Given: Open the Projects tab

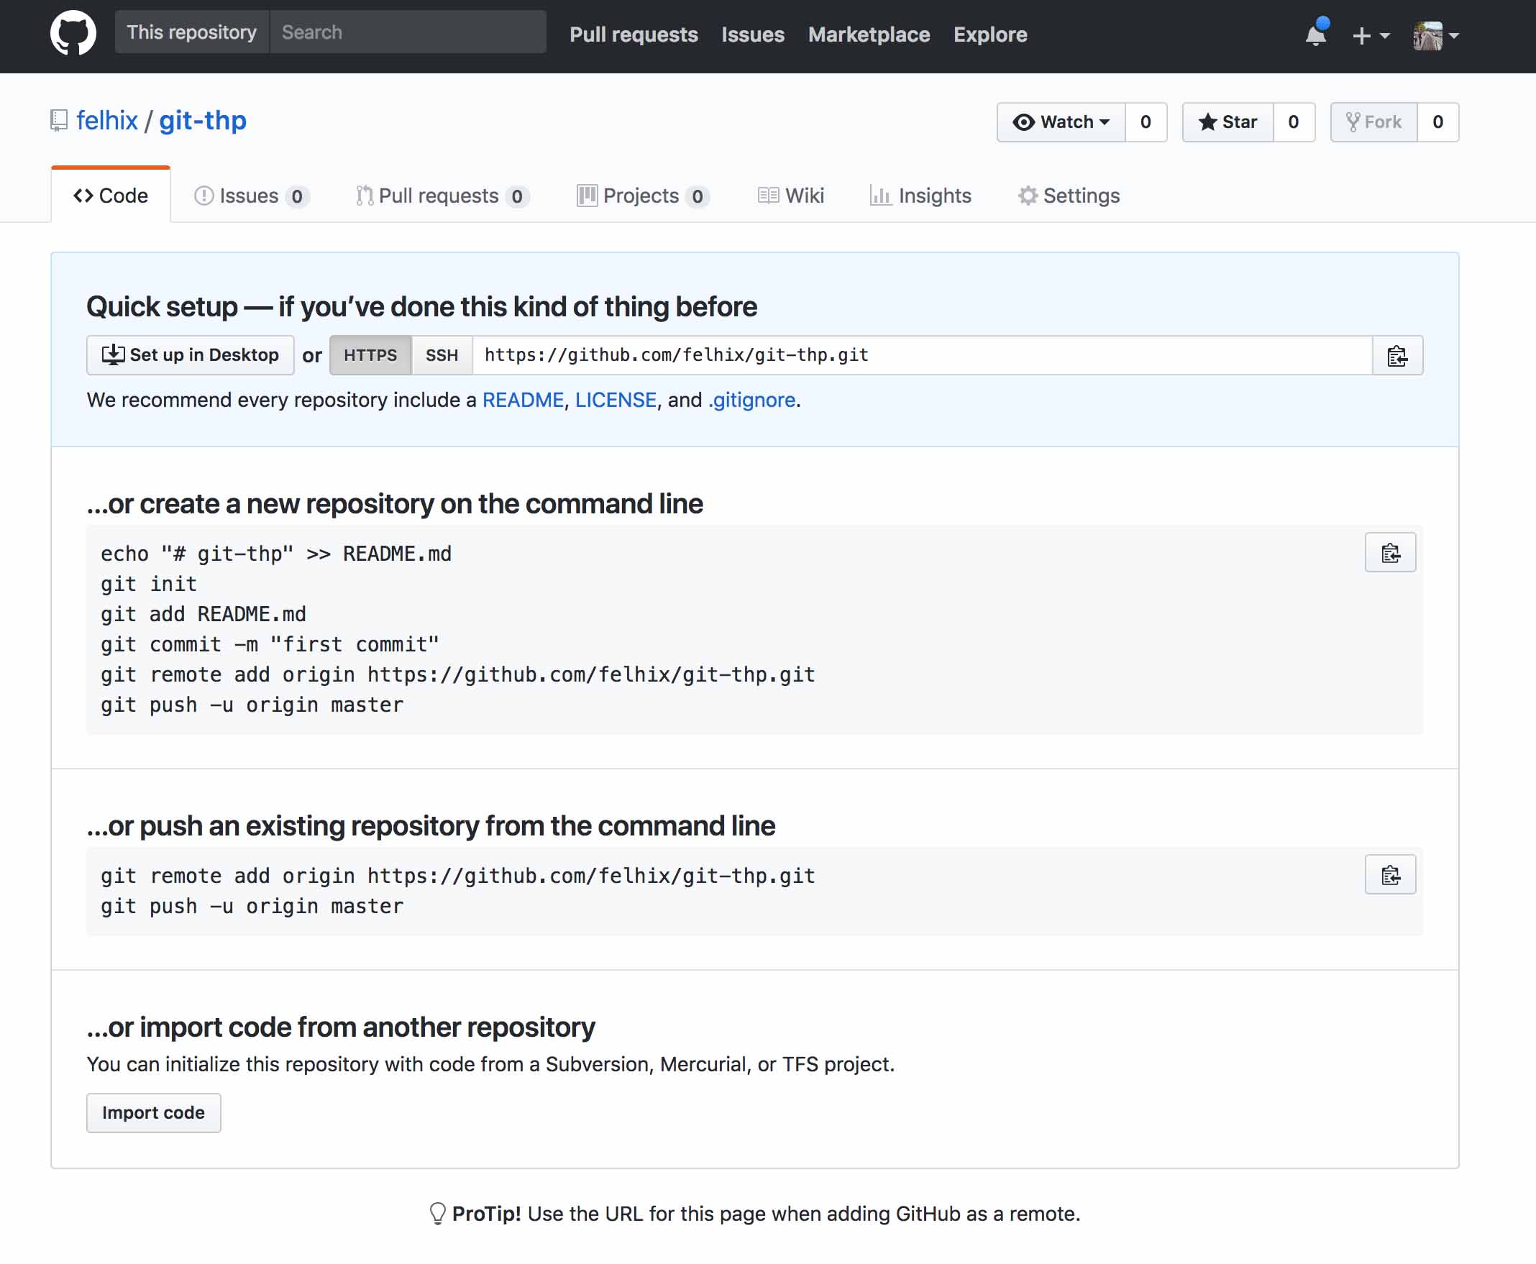Looking at the screenshot, I should coord(643,195).
